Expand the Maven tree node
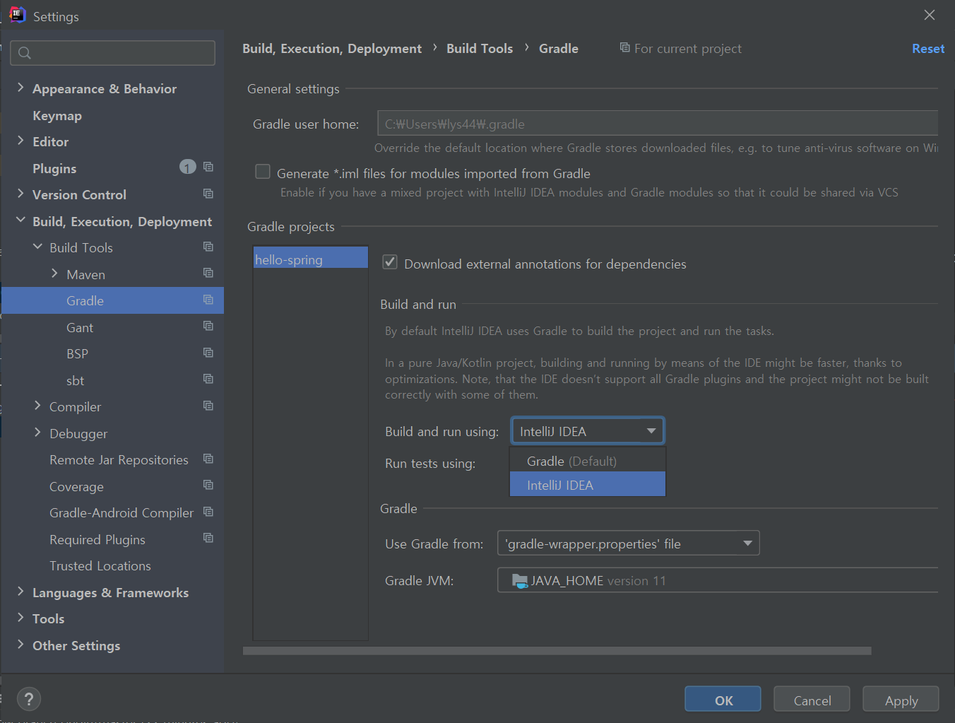Image resolution: width=955 pixels, height=723 pixels. tap(54, 274)
